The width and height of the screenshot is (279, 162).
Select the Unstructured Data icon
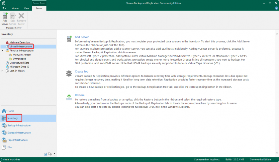(x=7, y=63)
